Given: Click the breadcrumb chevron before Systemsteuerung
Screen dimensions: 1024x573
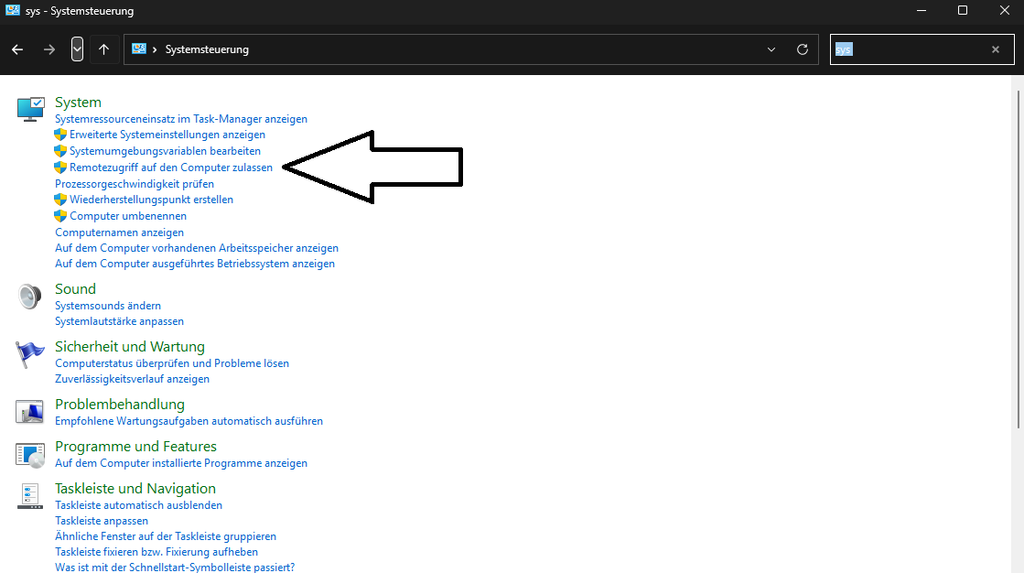Looking at the screenshot, I should point(155,49).
